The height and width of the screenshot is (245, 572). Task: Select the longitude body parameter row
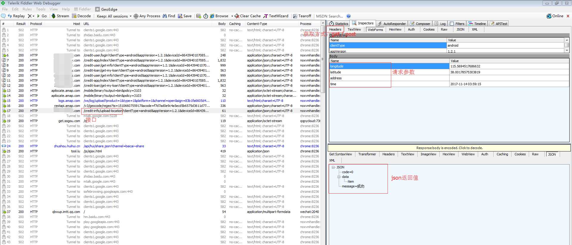click(449, 66)
